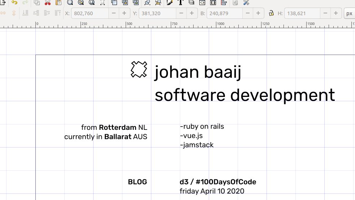
Task: Create a clone of the selection
Action: coord(125,2)
